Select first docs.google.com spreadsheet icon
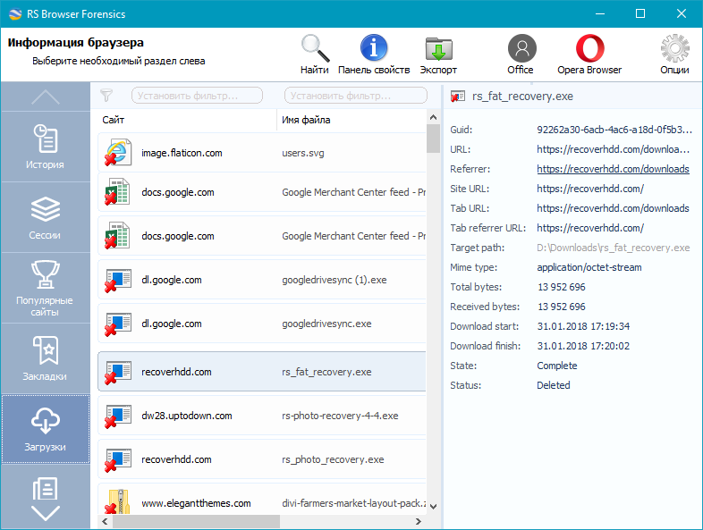The height and width of the screenshot is (530, 703). 117,192
